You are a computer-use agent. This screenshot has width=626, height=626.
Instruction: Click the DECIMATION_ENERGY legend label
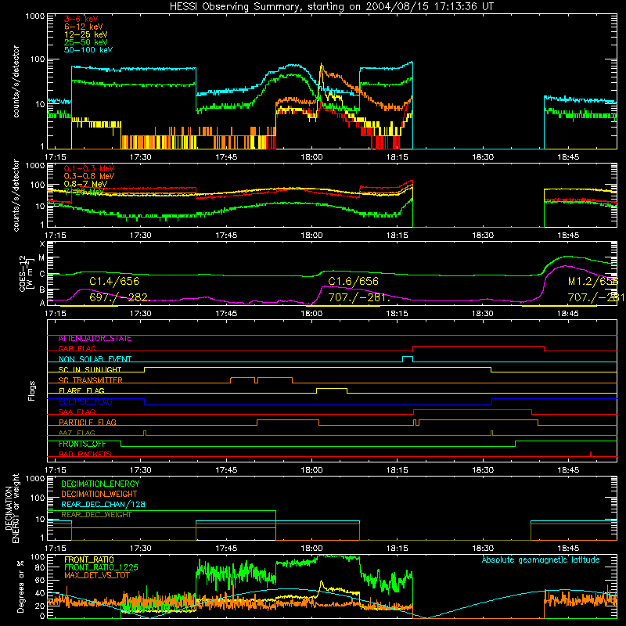click(100, 484)
